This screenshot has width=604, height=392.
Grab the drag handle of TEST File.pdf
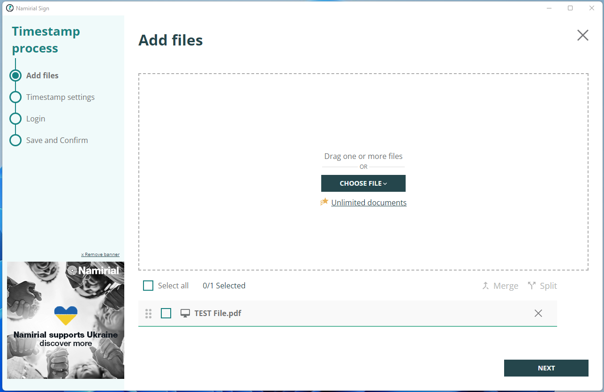(149, 314)
